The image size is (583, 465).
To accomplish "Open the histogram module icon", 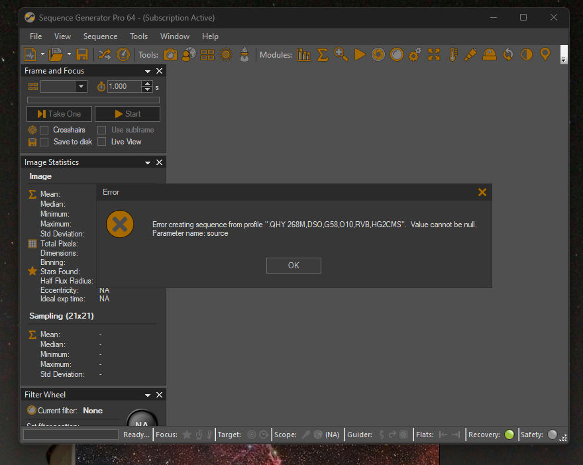I will coord(304,54).
